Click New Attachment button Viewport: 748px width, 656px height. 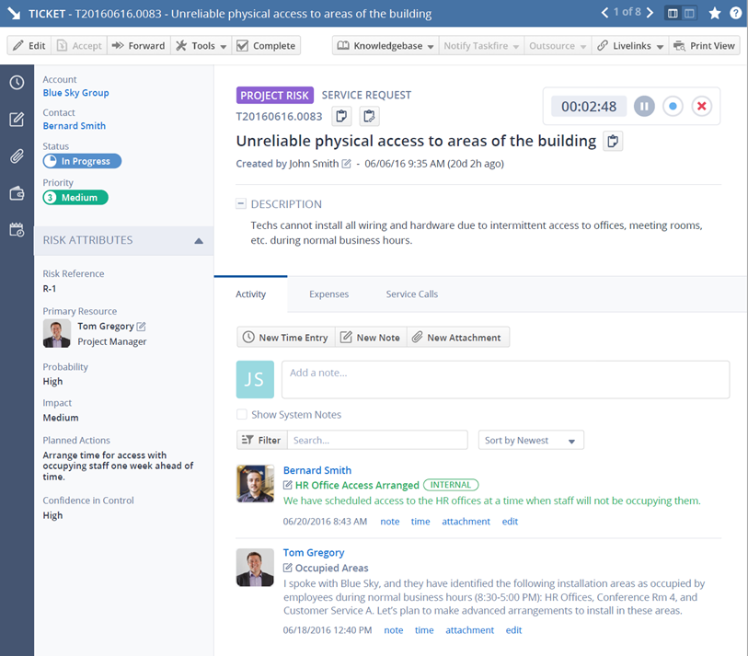point(458,338)
